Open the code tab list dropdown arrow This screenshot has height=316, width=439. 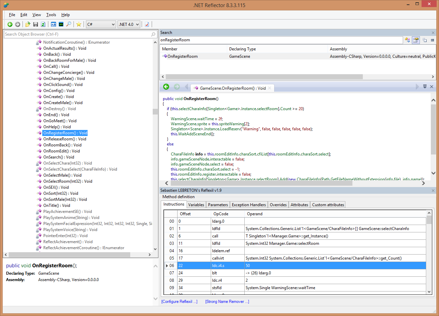pyautogui.click(x=425, y=87)
